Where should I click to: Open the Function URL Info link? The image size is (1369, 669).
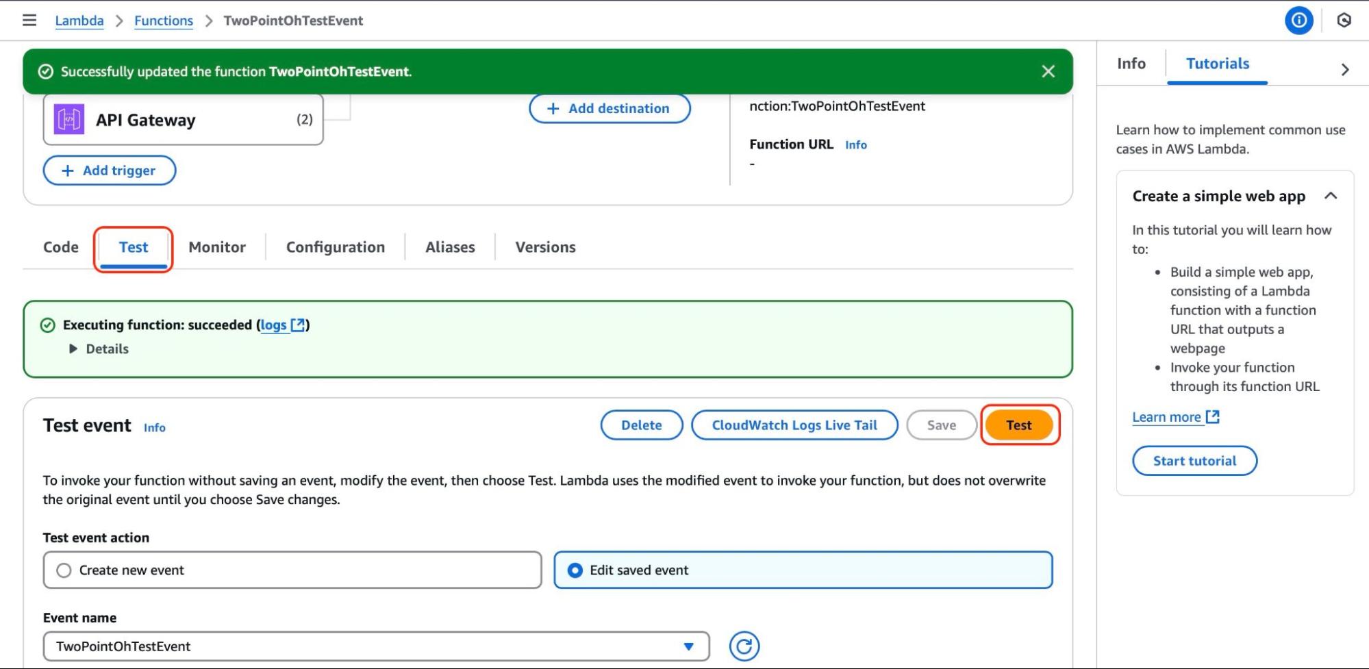point(856,145)
